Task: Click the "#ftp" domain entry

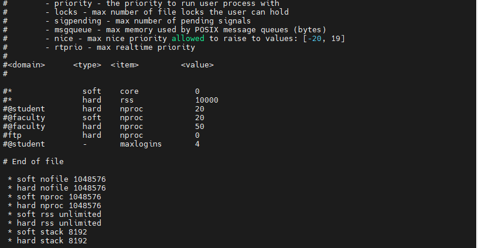Action: [12, 135]
